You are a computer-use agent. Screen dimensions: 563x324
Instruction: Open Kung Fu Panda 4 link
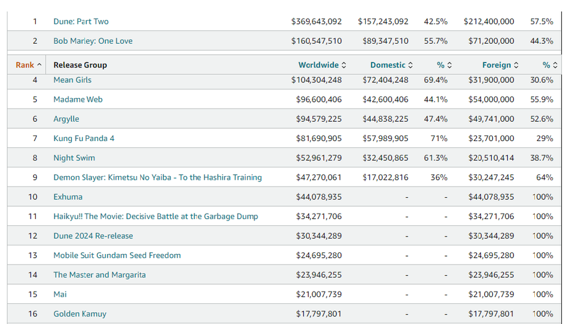pyautogui.click(x=84, y=138)
